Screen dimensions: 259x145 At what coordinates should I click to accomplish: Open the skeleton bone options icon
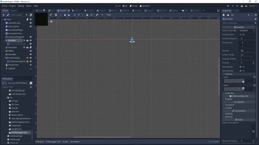[97, 15]
